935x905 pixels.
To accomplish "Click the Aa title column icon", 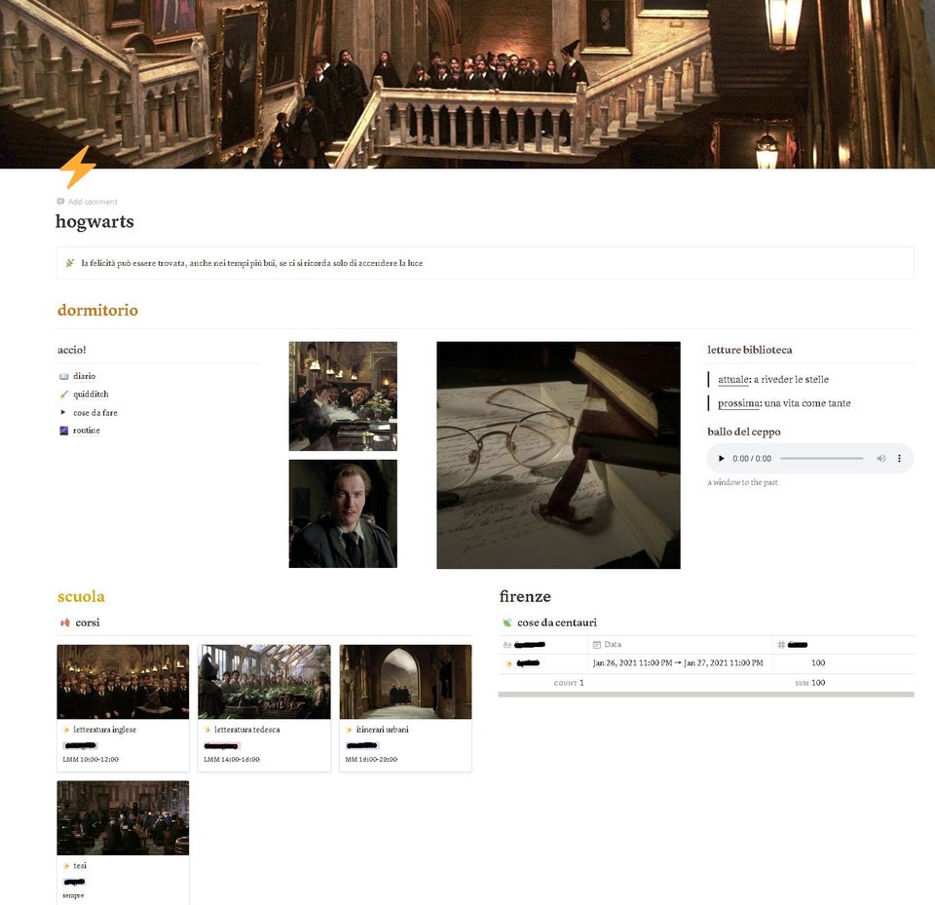I will (507, 645).
